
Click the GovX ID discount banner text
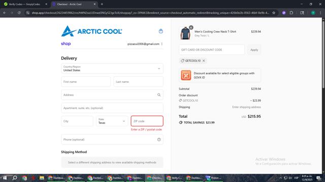click(x=224, y=75)
